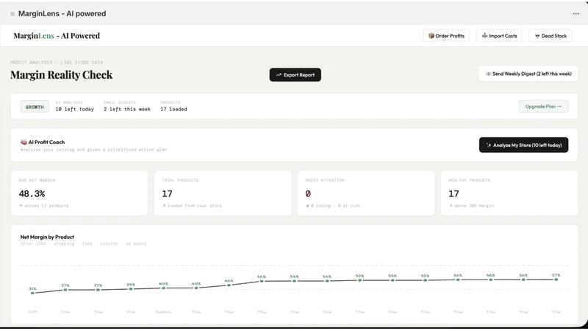
Task: Click the Import Costs icon
Action: (x=484, y=36)
